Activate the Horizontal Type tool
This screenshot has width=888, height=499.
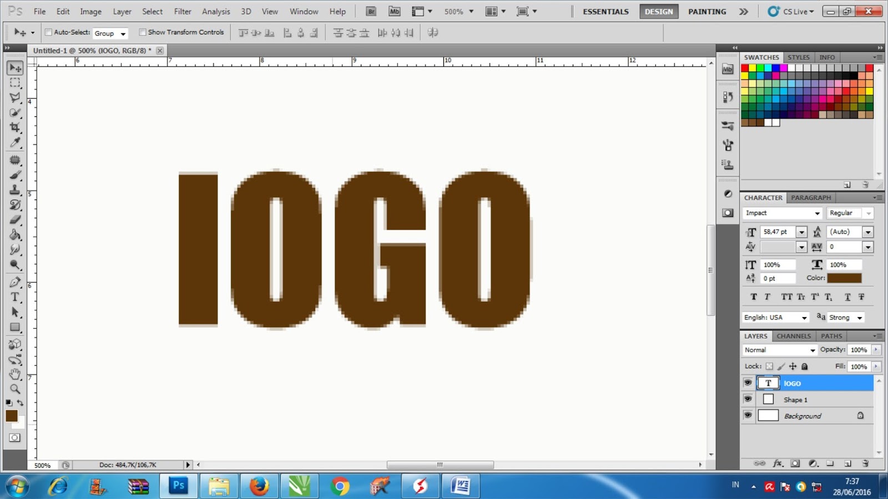pyautogui.click(x=15, y=297)
